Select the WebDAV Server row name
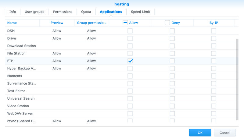The image size is (244, 138). click(20, 114)
